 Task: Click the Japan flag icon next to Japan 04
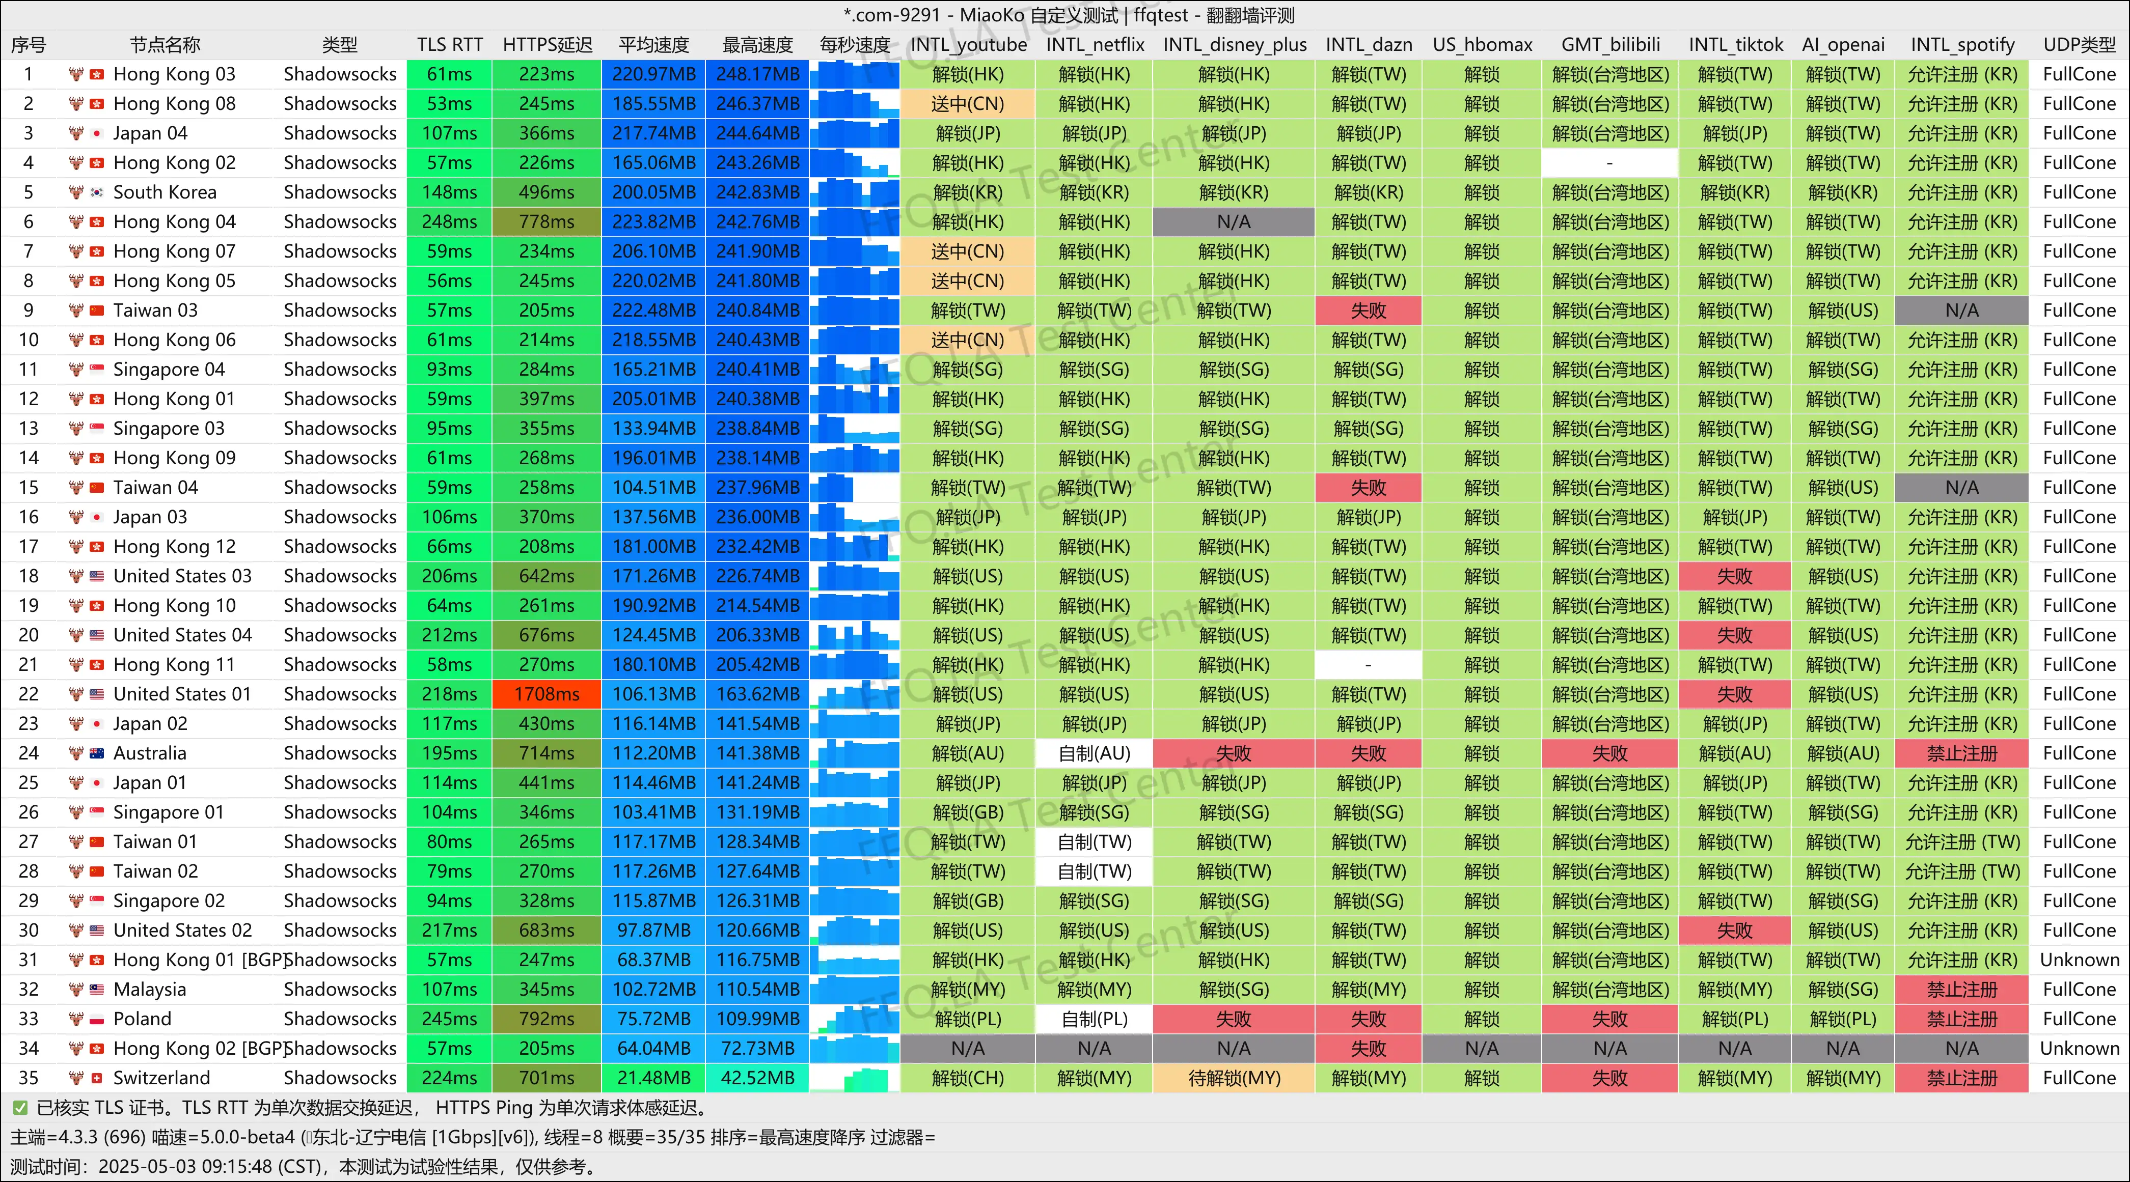point(97,133)
